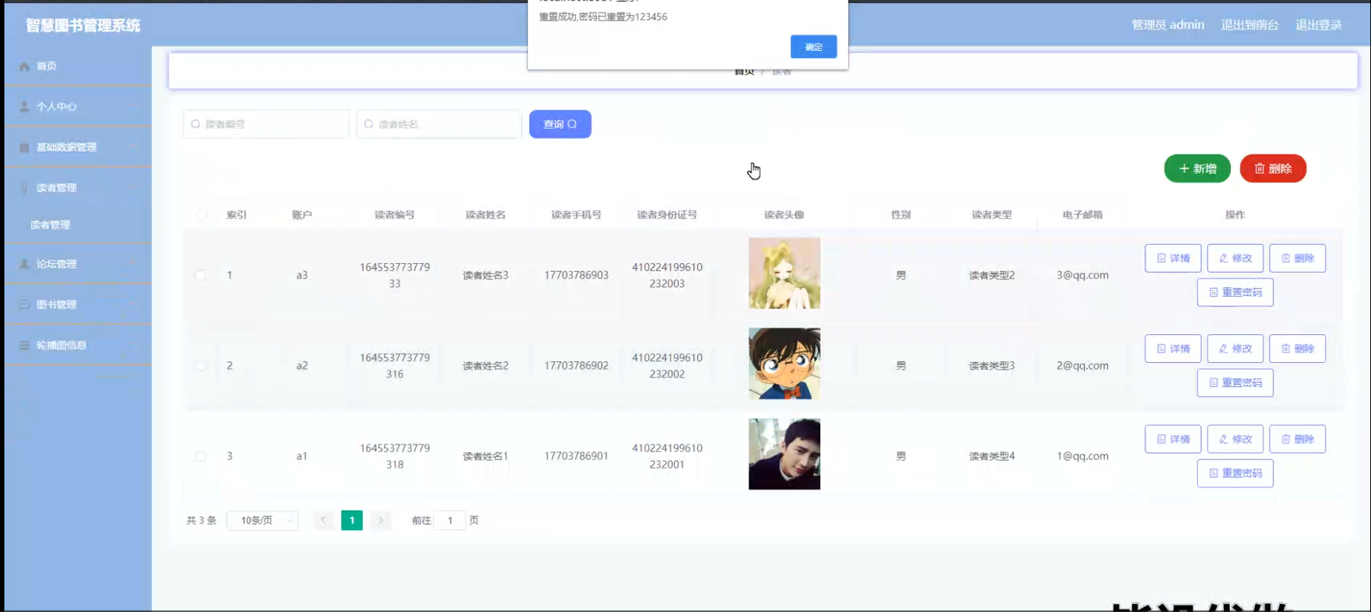The height and width of the screenshot is (612, 1371).
Task: Check the row for account a3
Action: [201, 276]
